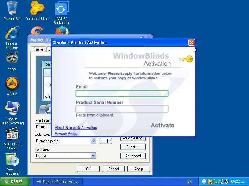The height and width of the screenshot is (186, 249).
Task: Expand the Normal font size dropdown
Action: [x=93, y=156]
